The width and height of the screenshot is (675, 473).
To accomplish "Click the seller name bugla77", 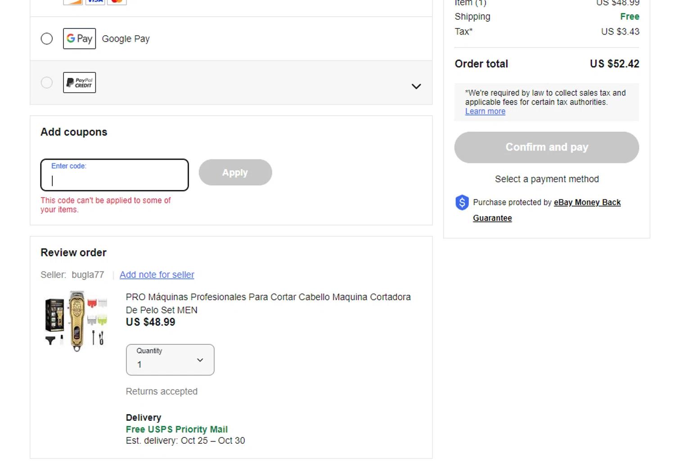I will pyautogui.click(x=88, y=275).
